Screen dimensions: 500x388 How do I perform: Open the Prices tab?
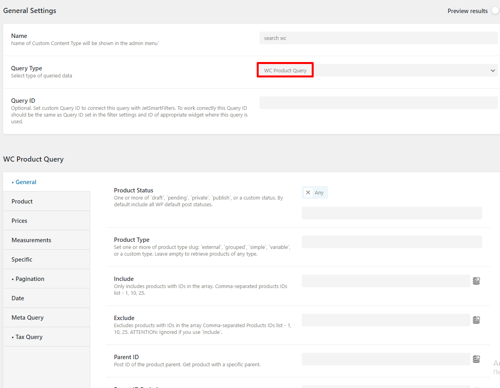coord(47,221)
